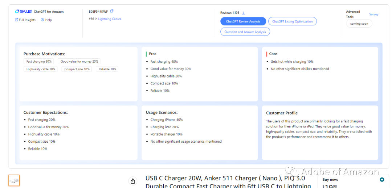Click the Reliable 10% tag
Viewport: 392px width, 188px height.
coord(107,69)
